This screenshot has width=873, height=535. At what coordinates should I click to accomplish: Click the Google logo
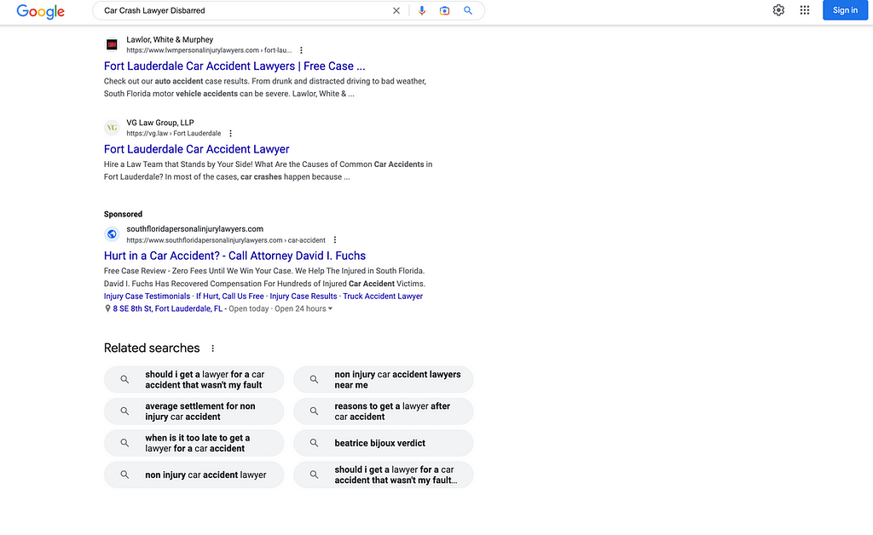coord(40,11)
